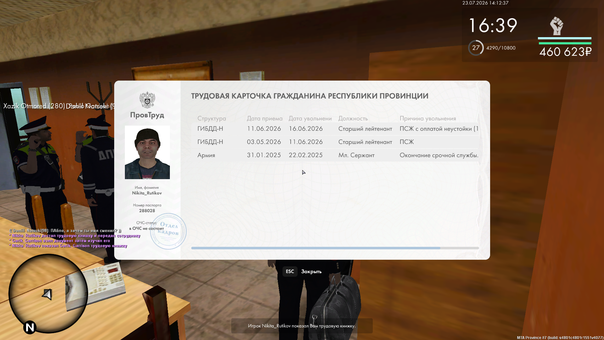Click the notification Игрок Nikita_Rutikov показал Вам
The width and height of the screenshot is (604, 340).
tap(302, 326)
